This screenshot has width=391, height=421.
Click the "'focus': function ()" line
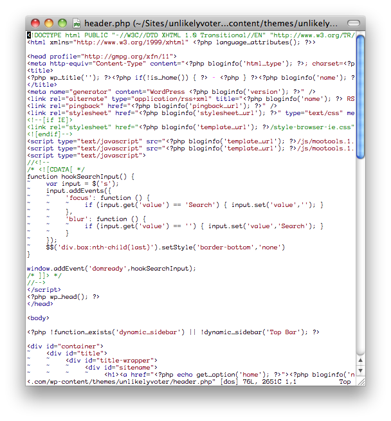107,198
